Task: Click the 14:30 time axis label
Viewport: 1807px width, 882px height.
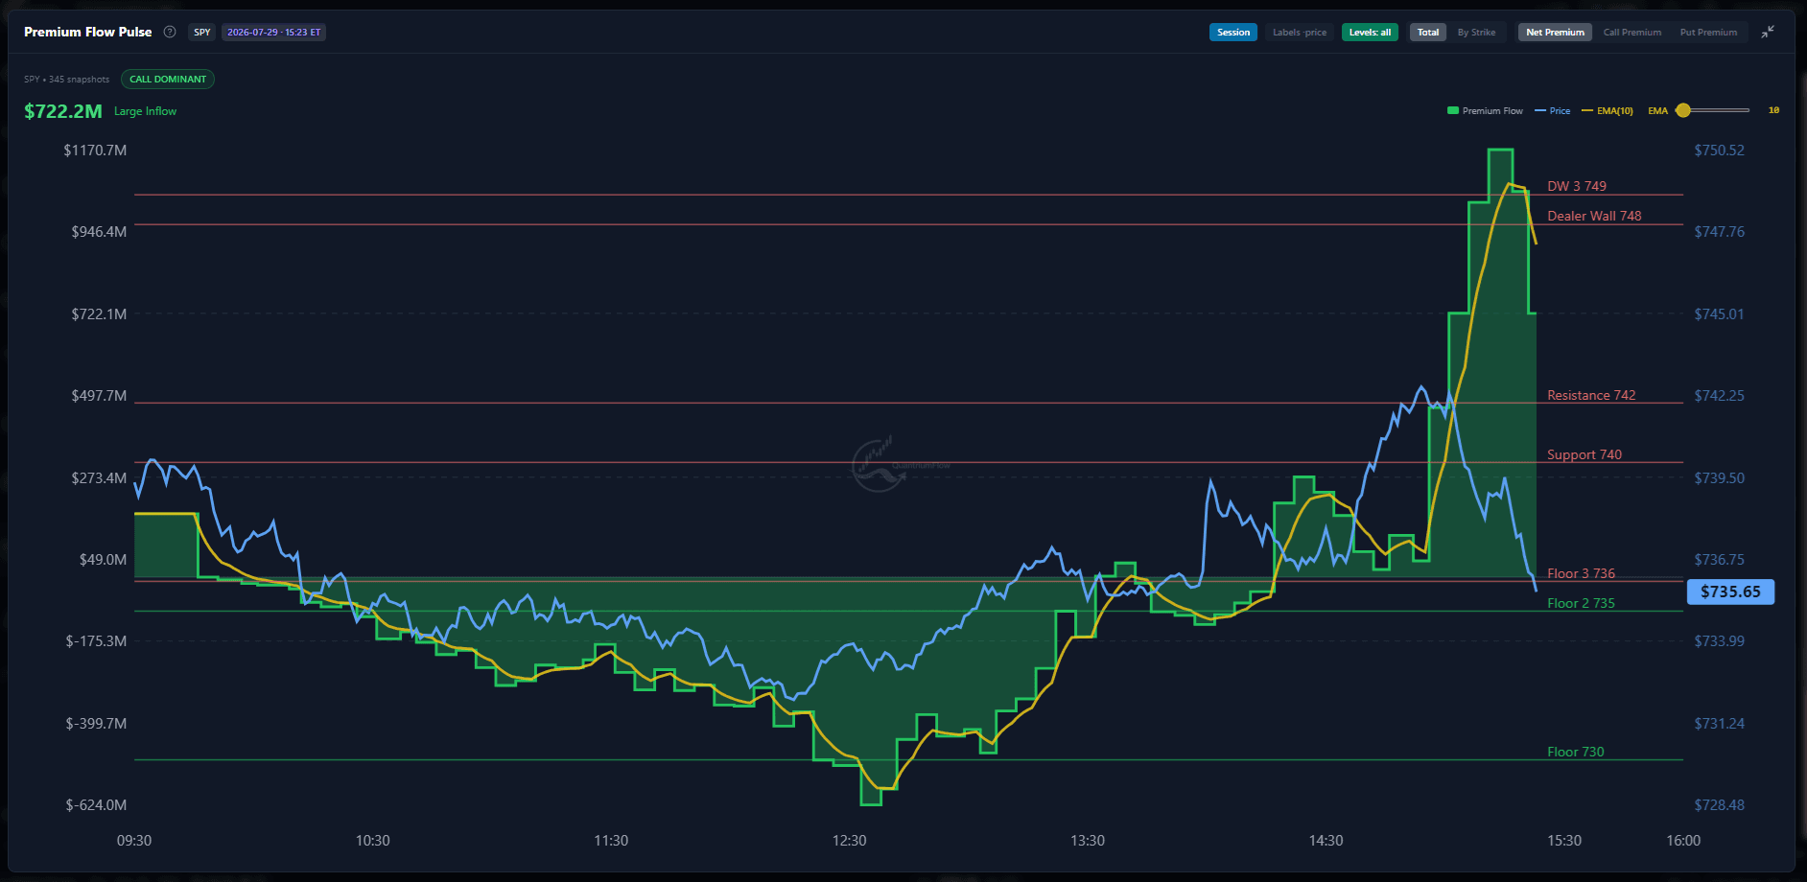Action: 1326,841
